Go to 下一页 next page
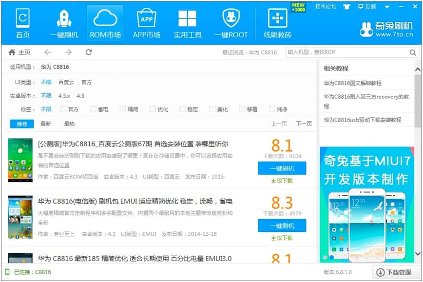Viewport: 423px width, 282px height. tap(304, 123)
